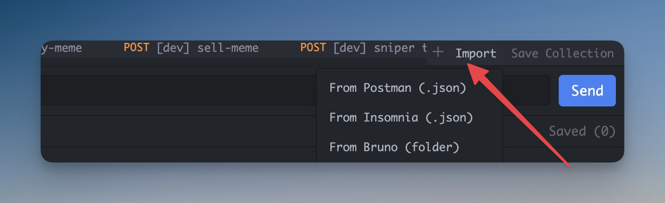Click the word Bruno in the import menu

coord(381,147)
